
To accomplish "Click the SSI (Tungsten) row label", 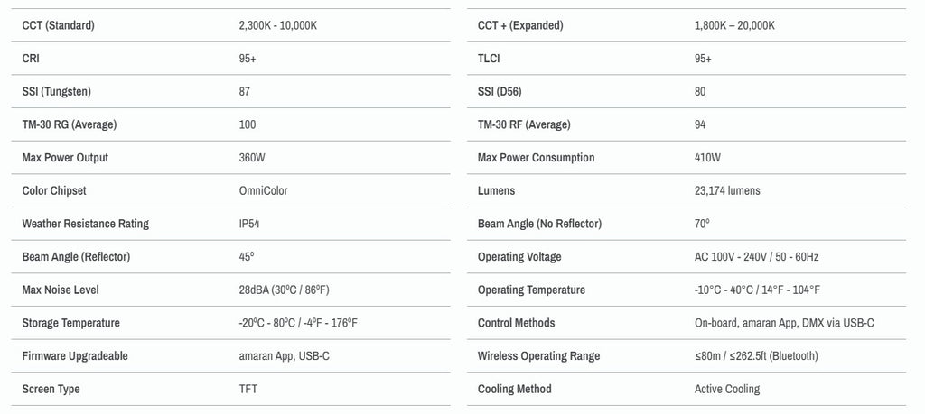I will [x=56, y=91].
